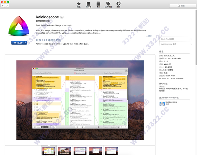Select the fifth screenshot thumbnail
Viewport: 197px width, 156px height.
(x=111, y=151)
